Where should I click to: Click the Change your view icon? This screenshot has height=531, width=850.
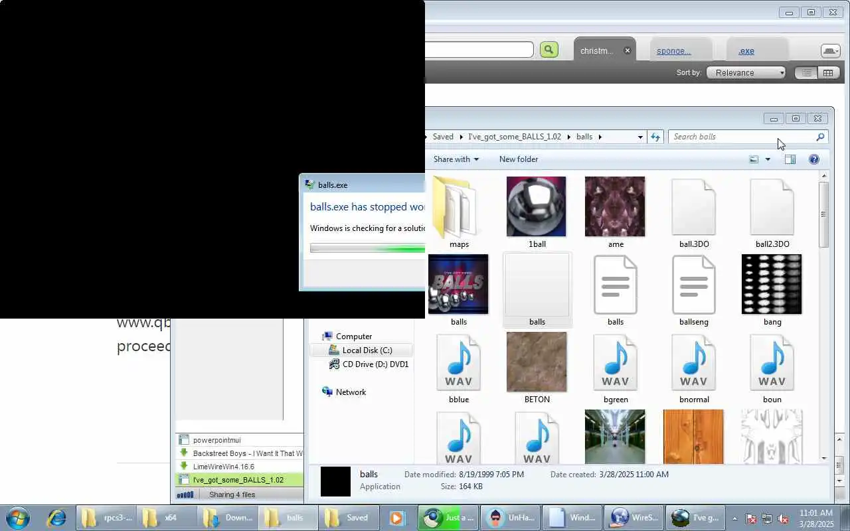tap(754, 159)
